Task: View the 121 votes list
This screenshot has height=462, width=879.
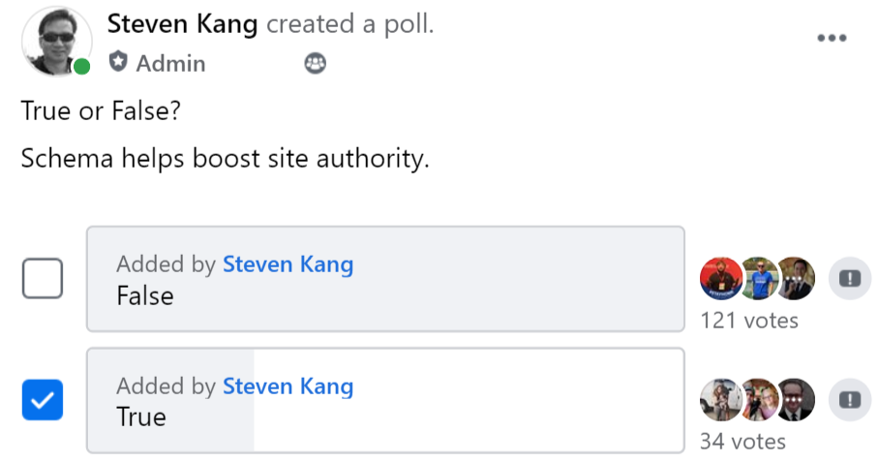Action: [749, 321]
